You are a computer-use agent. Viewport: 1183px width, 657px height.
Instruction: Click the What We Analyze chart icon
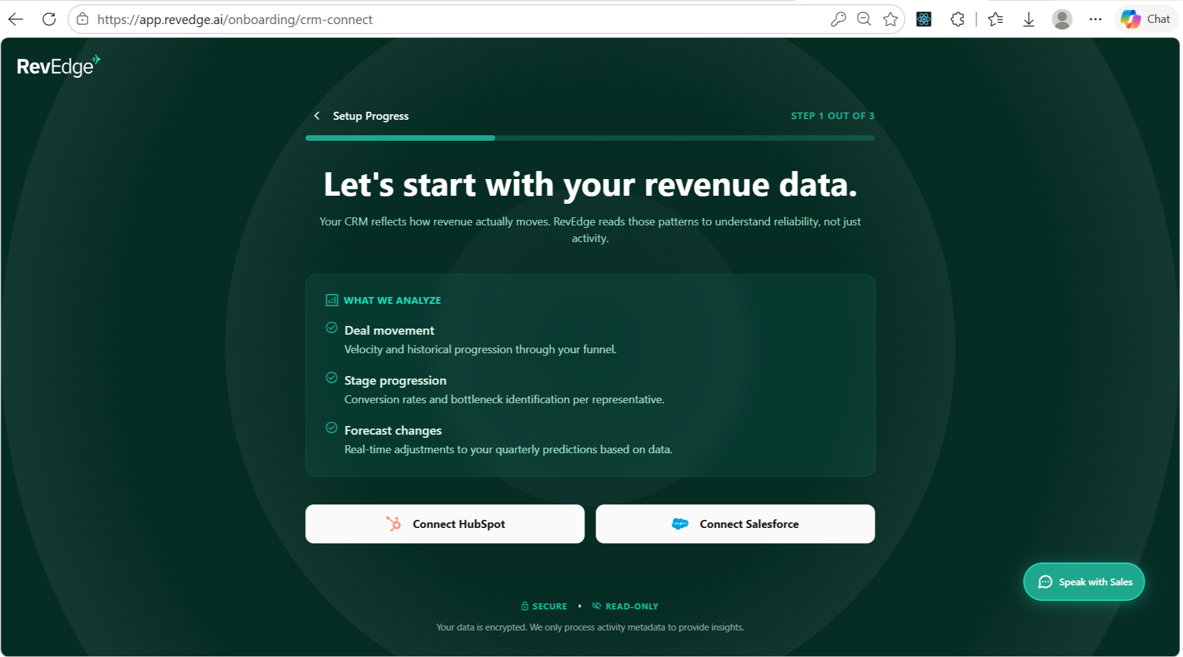332,300
